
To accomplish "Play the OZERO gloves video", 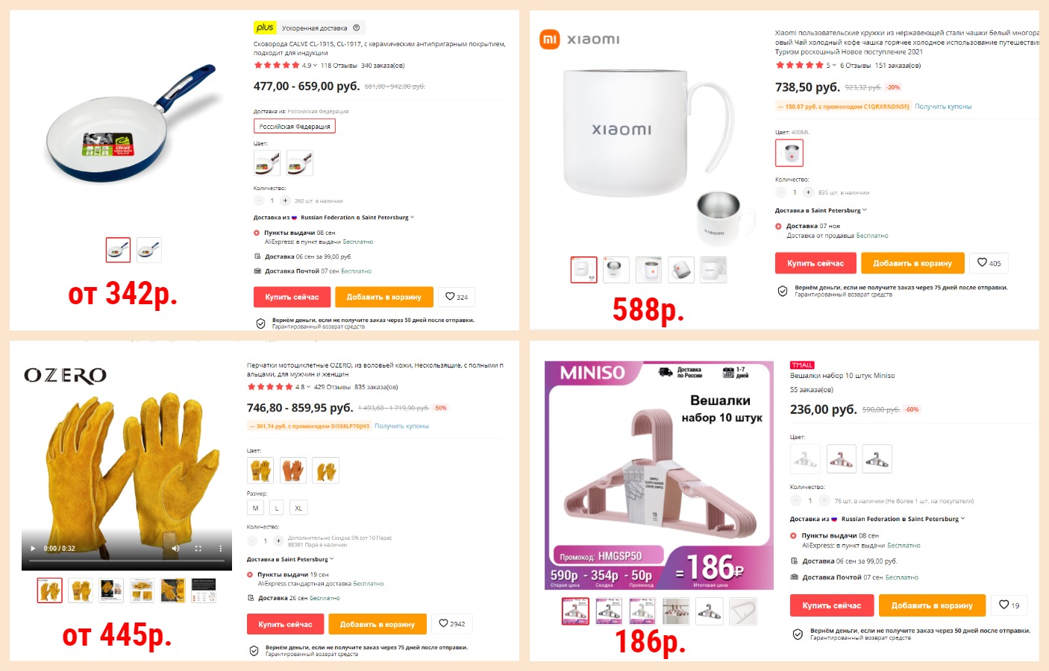I will (33, 549).
